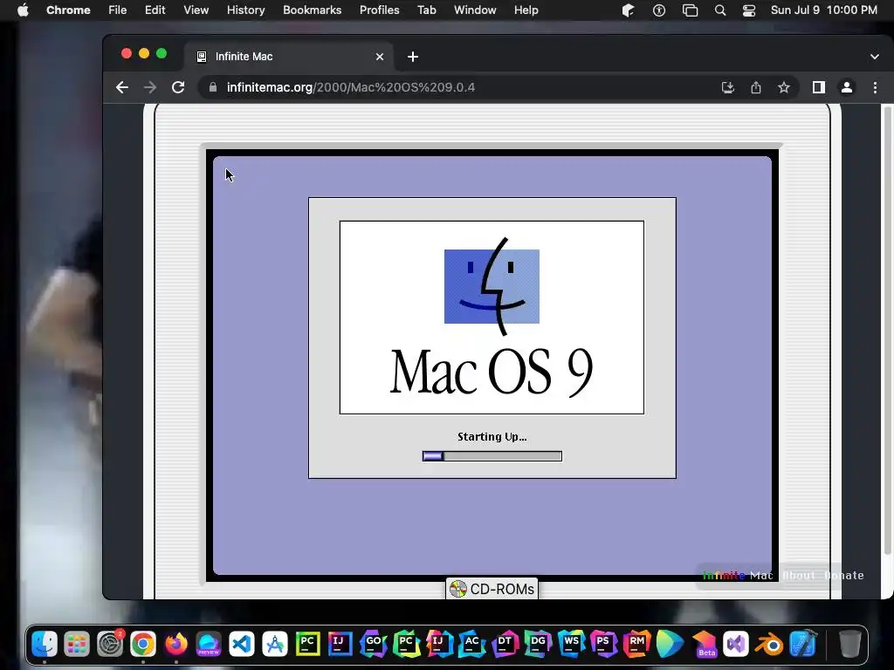The height and width of the screenshot is (670, 894).
Task: Reload the Infinite Mac page
Action: [178, 87]
